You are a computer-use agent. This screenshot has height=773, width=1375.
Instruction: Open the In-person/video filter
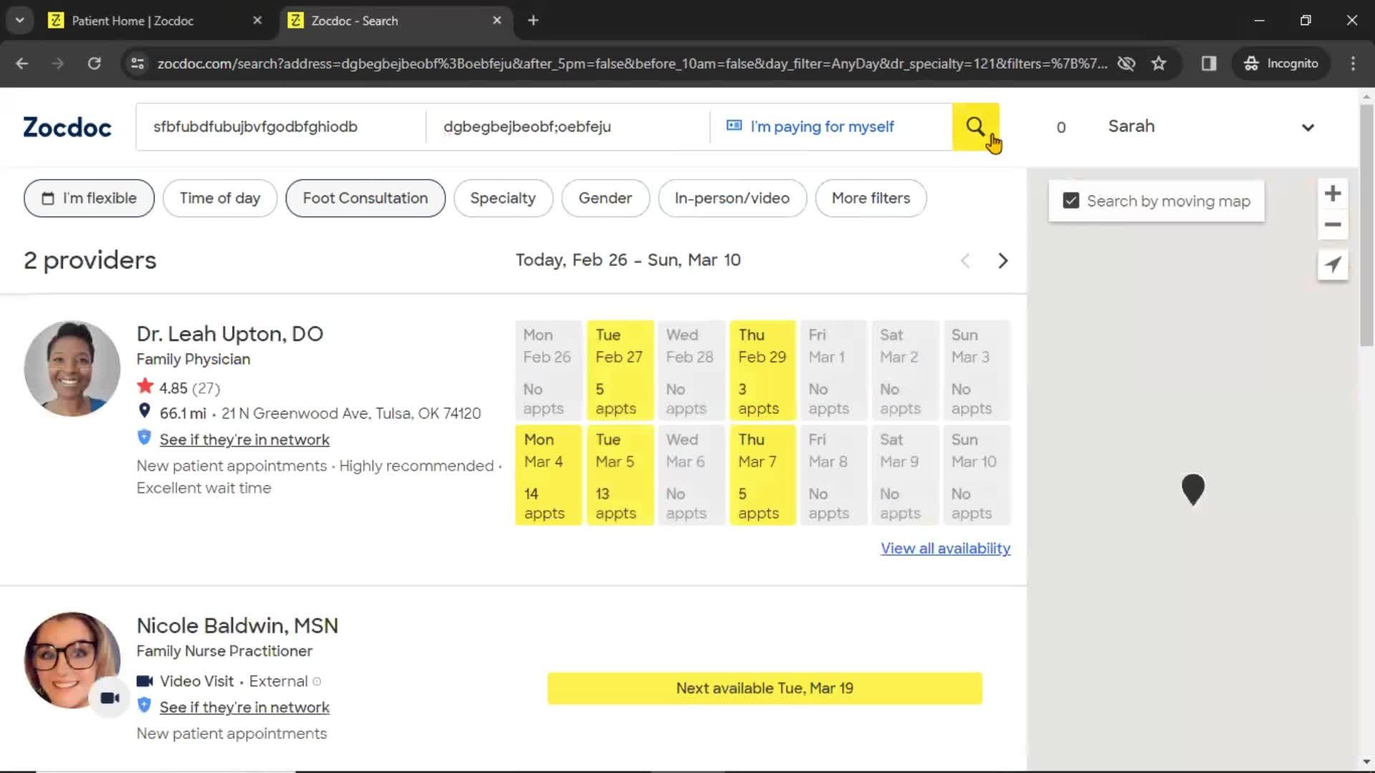click(732, 198)
